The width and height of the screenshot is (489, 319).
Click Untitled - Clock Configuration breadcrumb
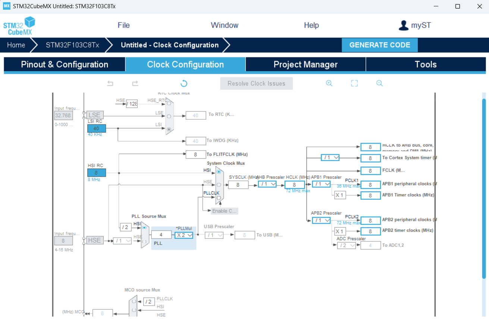170,45
